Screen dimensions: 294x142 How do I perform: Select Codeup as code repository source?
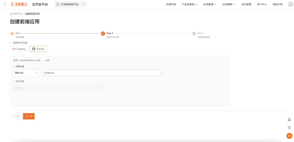[x=19, y=49]
